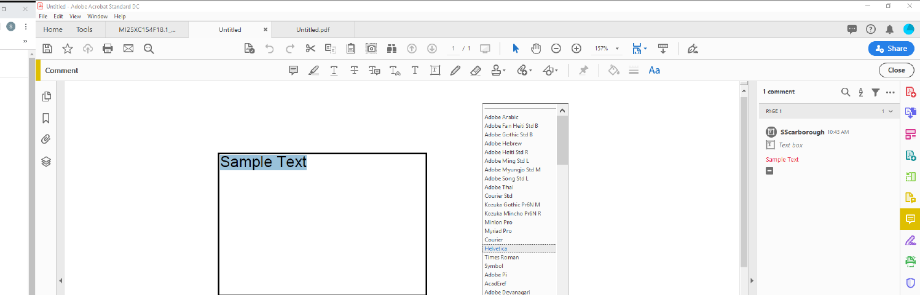Select the Hand pan tool
Image resolution: width=920 pixels, height=295 pixels.
(536, 49)
